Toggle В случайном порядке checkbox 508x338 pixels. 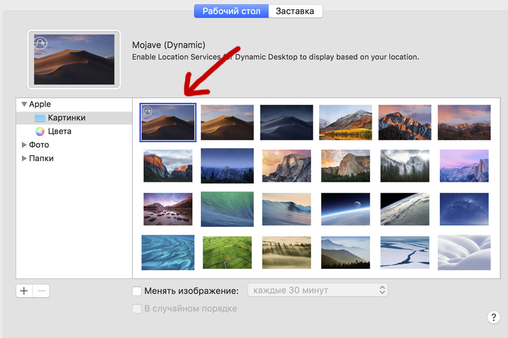[x=137, y=309]
